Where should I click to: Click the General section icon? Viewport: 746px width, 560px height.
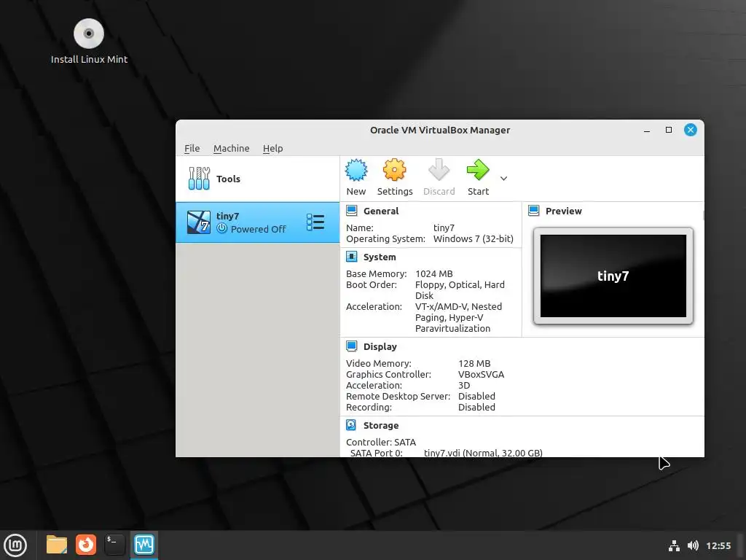[352, 211]
